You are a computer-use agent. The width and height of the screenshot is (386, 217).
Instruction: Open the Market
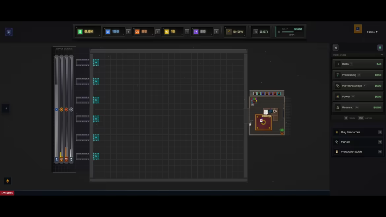(x=358, y=142)
